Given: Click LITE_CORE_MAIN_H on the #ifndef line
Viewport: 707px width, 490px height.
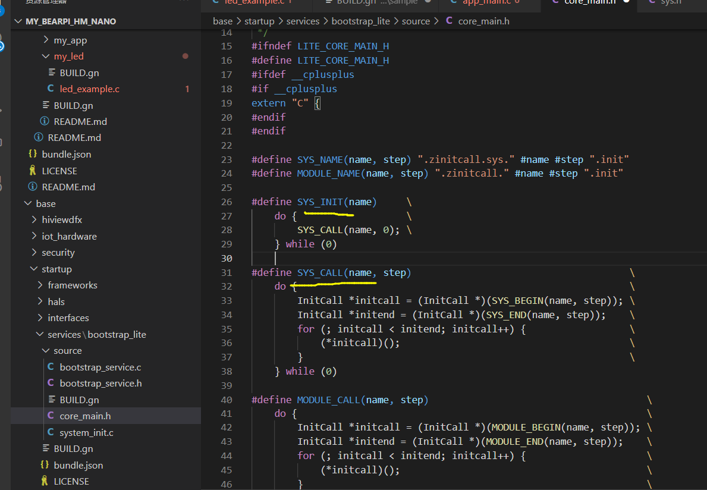Looking at the screenshot, I should point(342,46).
